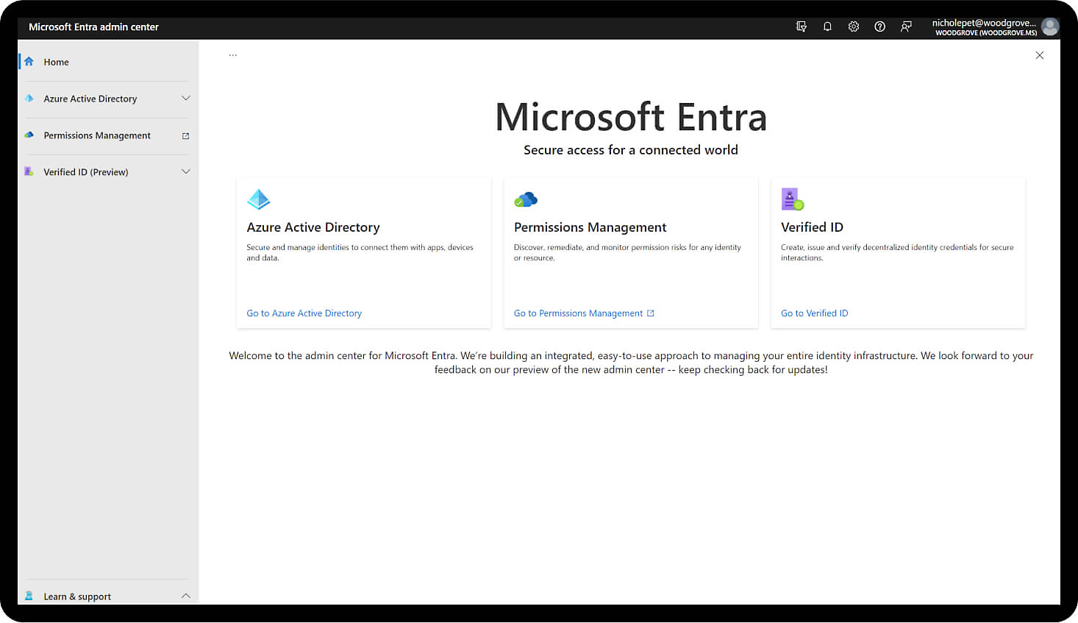The image size is (1078, 623).
Task: Click the Go to Verified ID link
Action: [814, 313]
